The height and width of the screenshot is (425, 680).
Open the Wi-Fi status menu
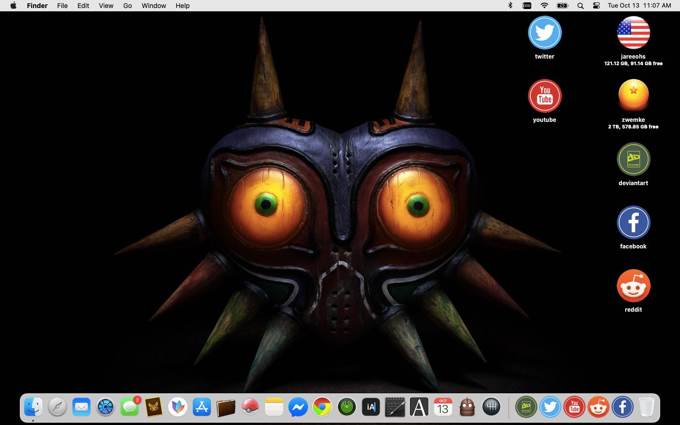tap(544, 6)
